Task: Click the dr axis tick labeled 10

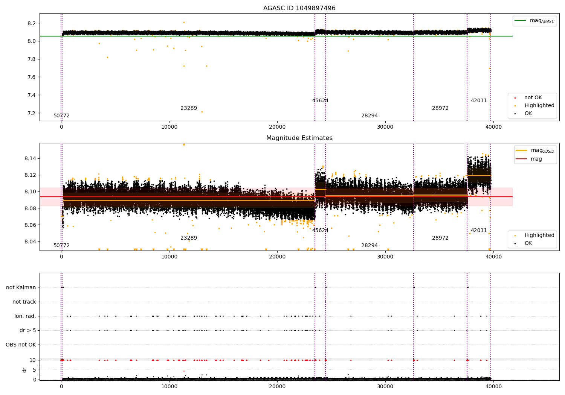Action: click(33, 360)
